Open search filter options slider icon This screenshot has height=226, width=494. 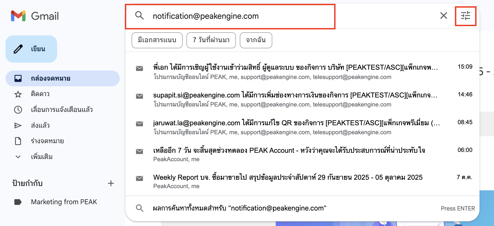[466, 16]
